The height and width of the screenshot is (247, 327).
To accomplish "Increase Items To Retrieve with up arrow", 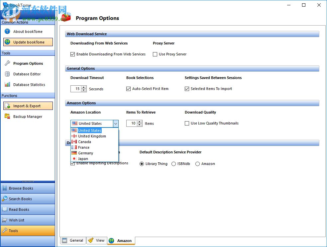I will click(x=140, y=122).
